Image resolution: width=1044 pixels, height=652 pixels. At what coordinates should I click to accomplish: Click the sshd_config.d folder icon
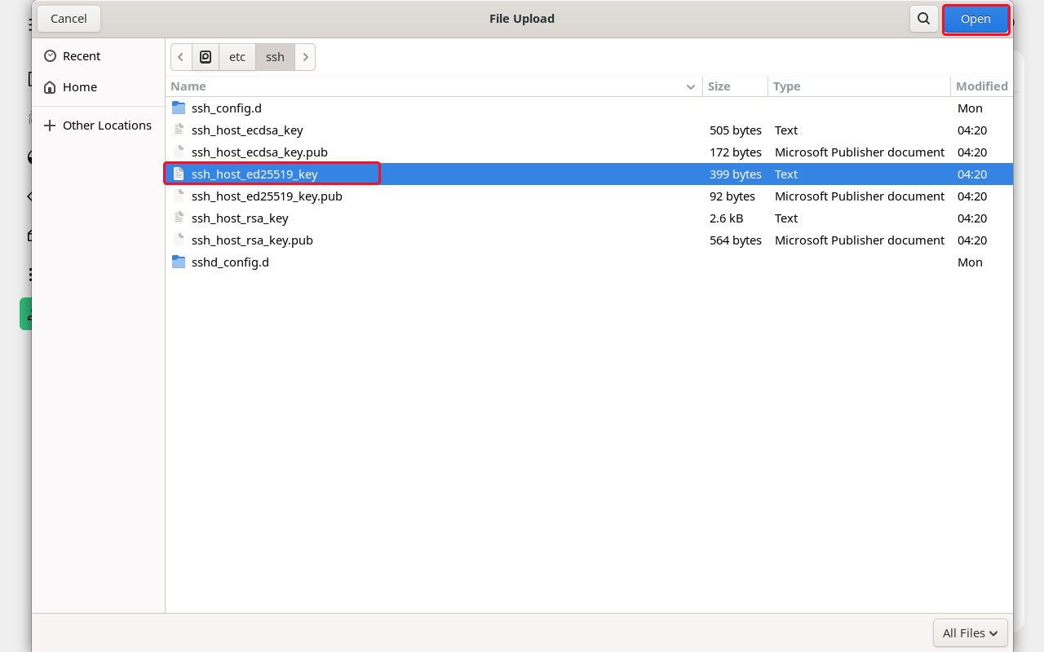coord(179,262)
